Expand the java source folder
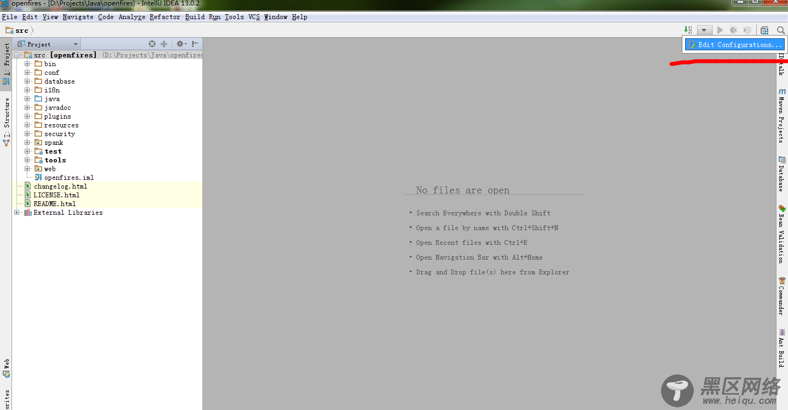788x410 pixels. pyautogui.click(x=27, y=99)
